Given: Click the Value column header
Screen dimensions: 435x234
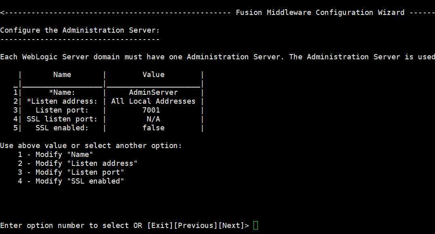Looking at the screenshot, I should 153,75.
